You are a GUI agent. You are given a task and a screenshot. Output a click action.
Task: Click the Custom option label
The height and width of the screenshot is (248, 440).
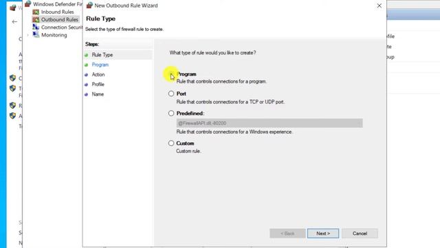(185, 143)
